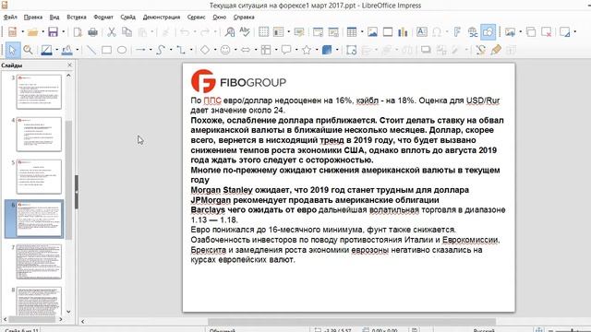Click the Copy icon
The image size is (591, 332).
(127, 32)
